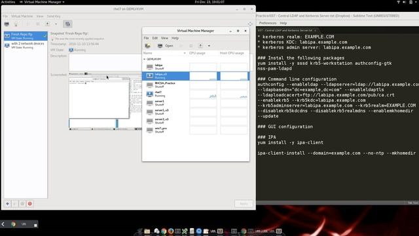Click the shutdown icon in rhel7 window toolbar
The image size is (419, 236).
[x=47, y=24]
